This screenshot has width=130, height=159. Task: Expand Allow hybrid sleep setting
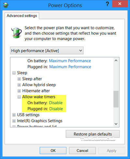pos(19,85)
